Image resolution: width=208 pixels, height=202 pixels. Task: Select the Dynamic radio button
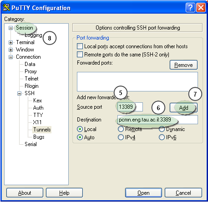click(162, 129)
